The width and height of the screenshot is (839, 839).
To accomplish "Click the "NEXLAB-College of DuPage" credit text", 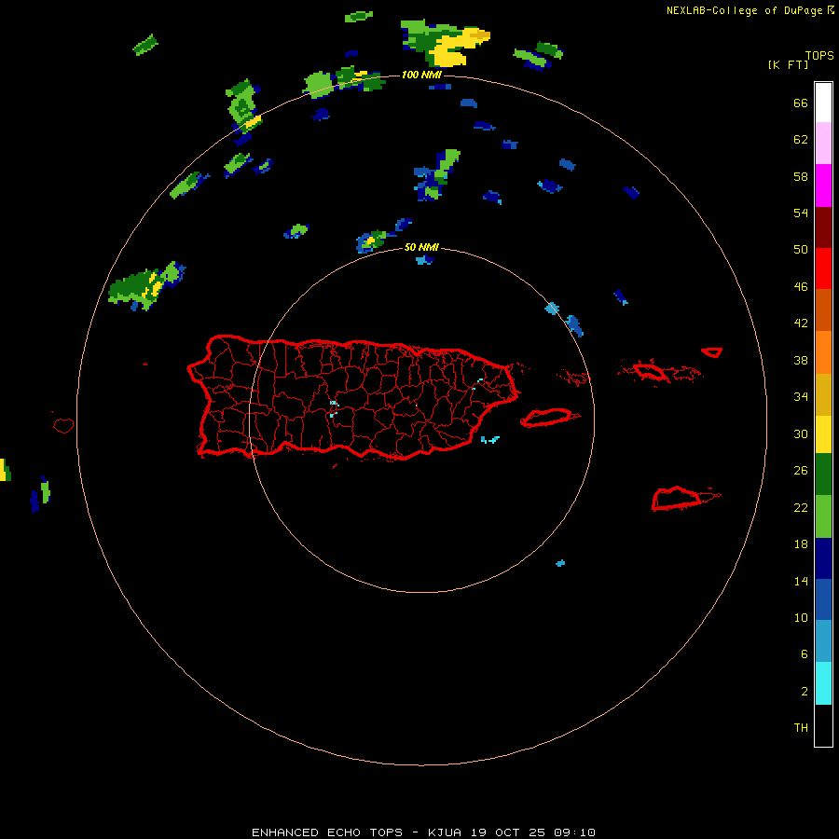I will point(744,10).
